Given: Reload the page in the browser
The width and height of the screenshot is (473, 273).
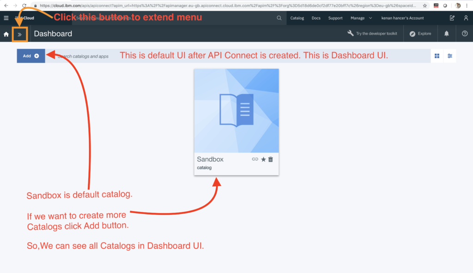Looking at the screenshot, I should 24,6.
